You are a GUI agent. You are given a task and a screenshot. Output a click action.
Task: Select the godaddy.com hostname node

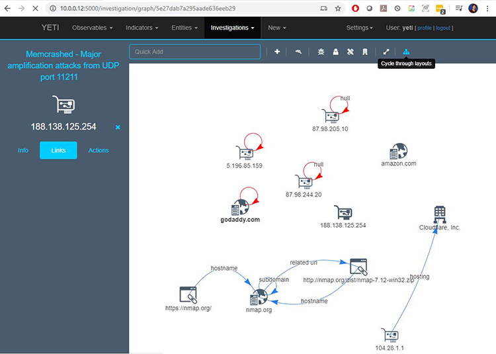click(240, 208)
